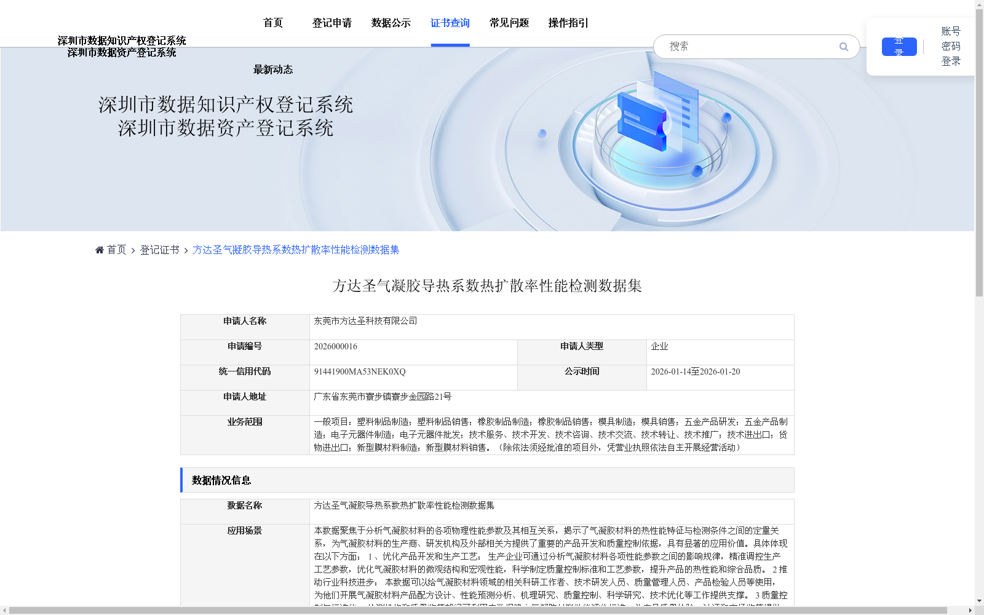Image resolution: width=984 pixels, height=615 pixels.
Task: Click the publicity period 2026-01-14至2026-01-20
Action: [x=696, y=371]
